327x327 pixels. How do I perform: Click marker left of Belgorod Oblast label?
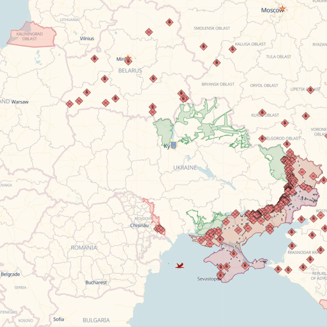[262, 138]
